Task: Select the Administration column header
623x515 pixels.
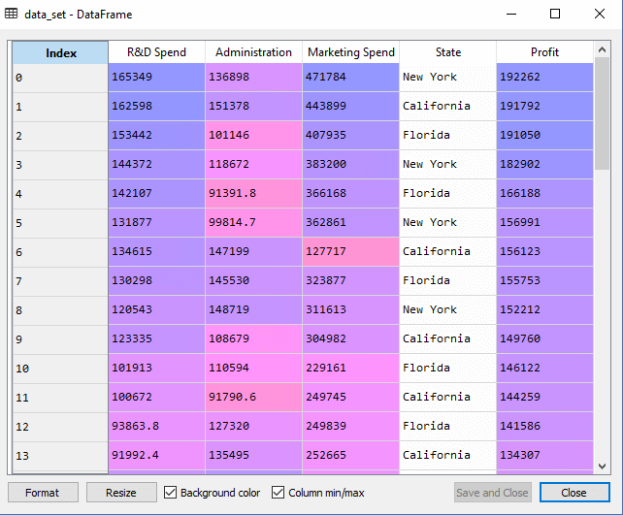Action: click(253, 52)
